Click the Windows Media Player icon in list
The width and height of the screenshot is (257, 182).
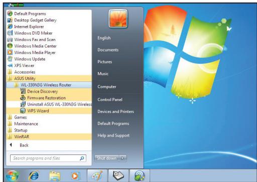click(10, 52)
